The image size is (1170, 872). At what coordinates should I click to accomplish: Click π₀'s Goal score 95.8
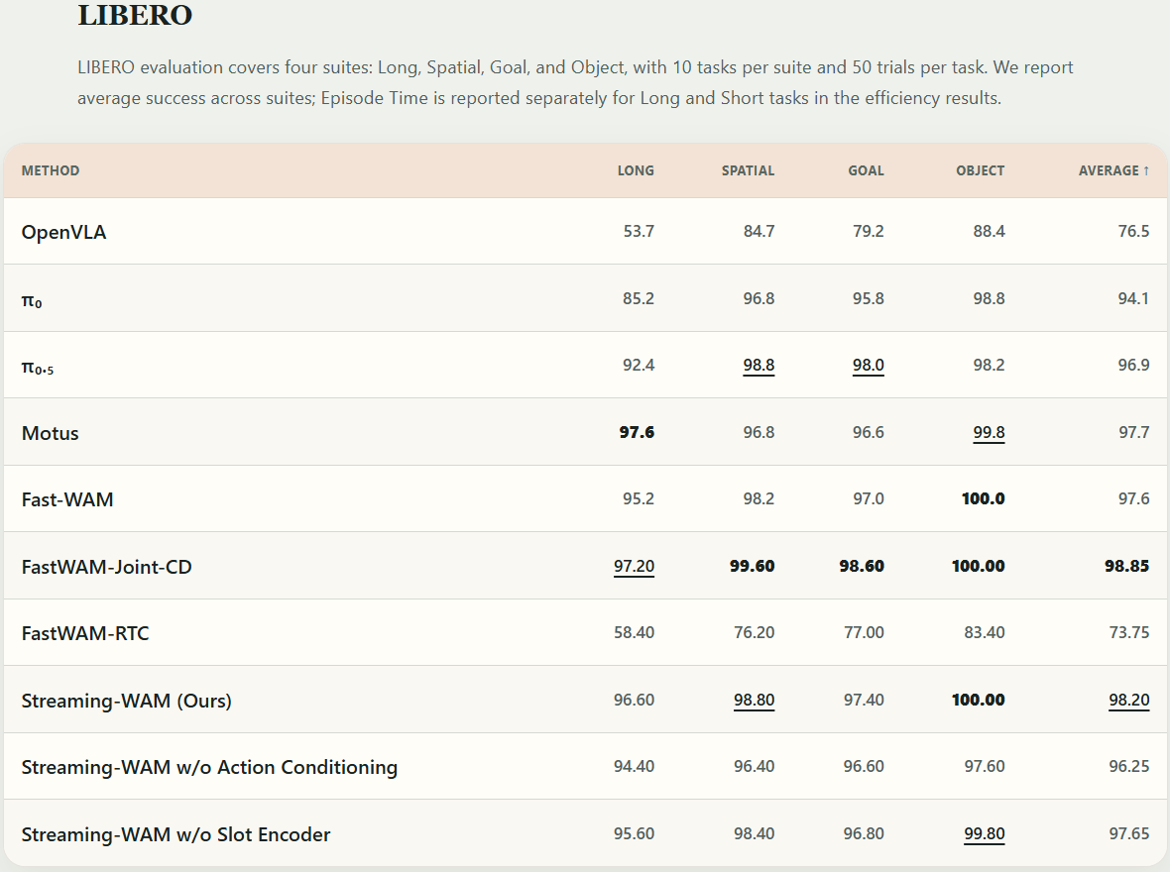869,298
